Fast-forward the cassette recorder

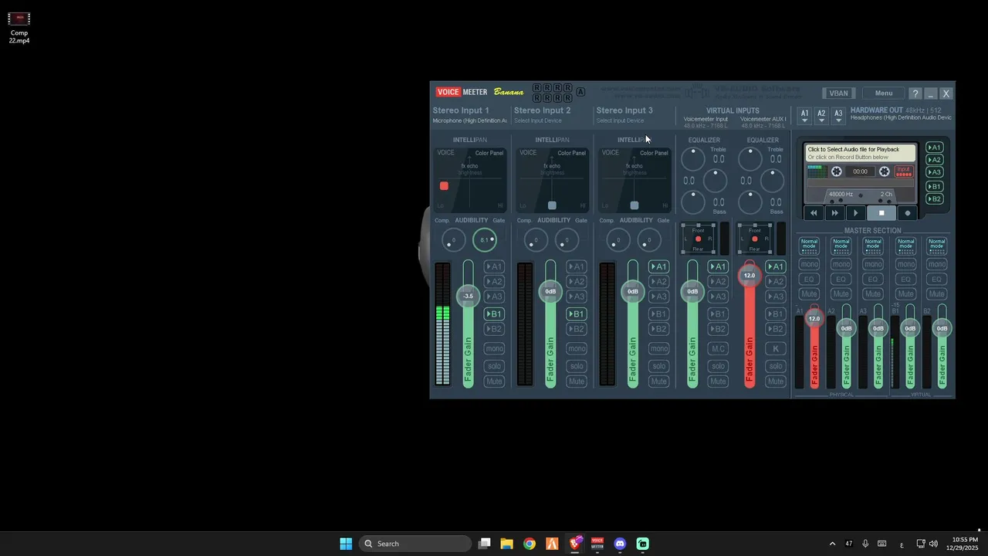coord(834,213)
